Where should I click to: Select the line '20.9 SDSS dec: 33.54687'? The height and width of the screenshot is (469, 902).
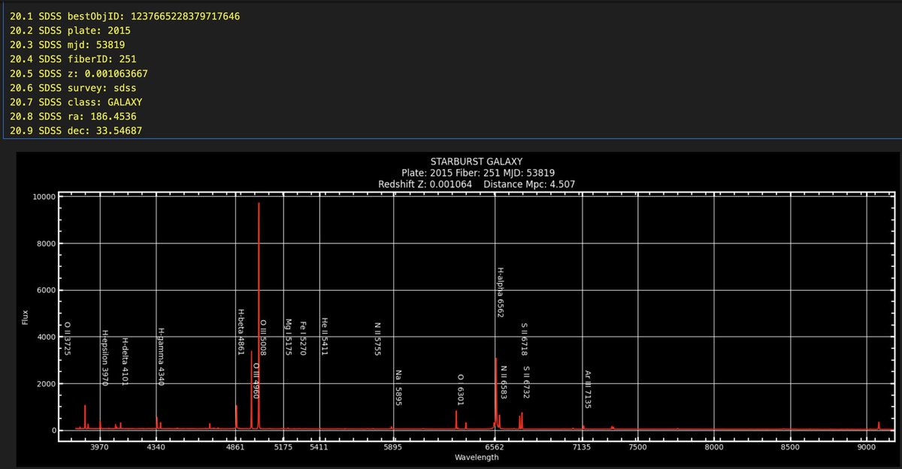point(76,131)
